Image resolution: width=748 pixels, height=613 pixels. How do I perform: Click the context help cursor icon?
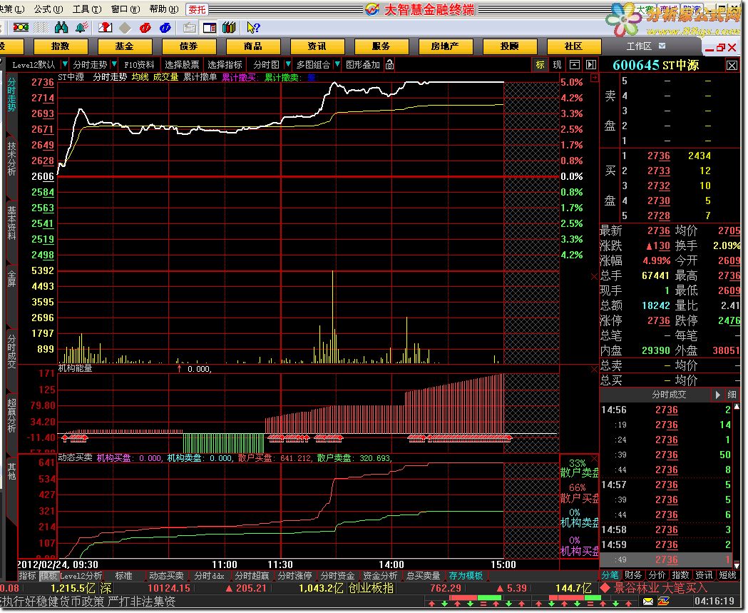click(253, 28)
